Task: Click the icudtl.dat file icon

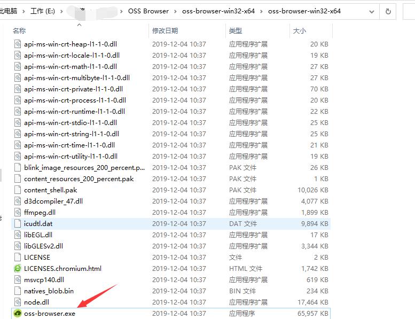Action: point(18,224)
